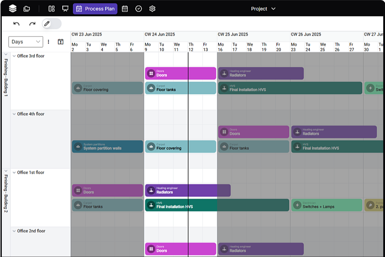The image size is (385, 257).
Task: Collapse the Finishing - Building 1 group
Action: point(6,55)
